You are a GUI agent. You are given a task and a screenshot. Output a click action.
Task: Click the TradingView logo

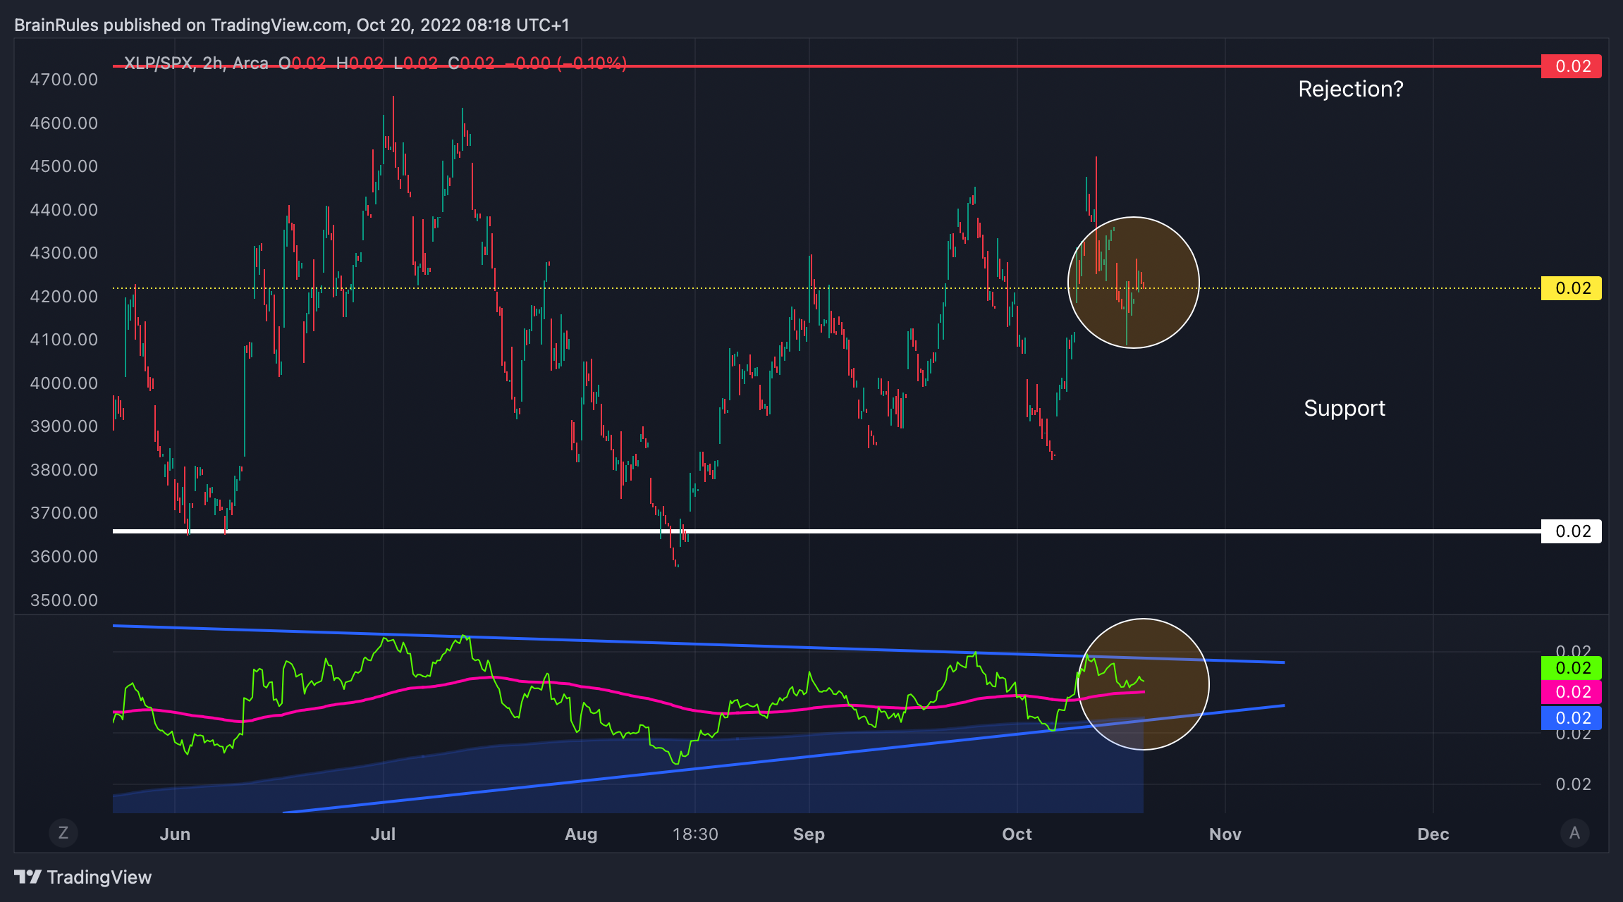[x=83, y=877]
